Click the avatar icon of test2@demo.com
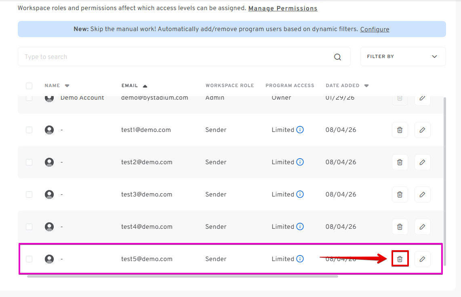Viewport: 461px width, 297px height. 49,162
